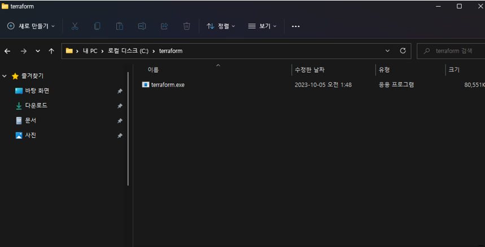Click the 2023-10-05 오전 1:48 date cell
This screenshot has height=247, width=485.
[x=323, y=85]
